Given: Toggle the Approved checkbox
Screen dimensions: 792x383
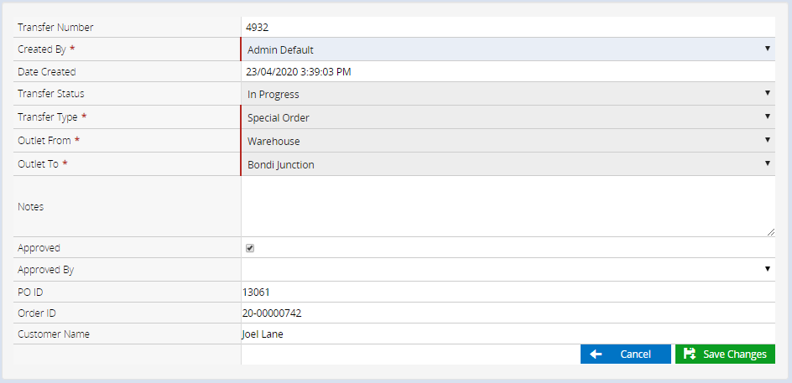Looking at the screenshot, I should (x=249, y=248).
